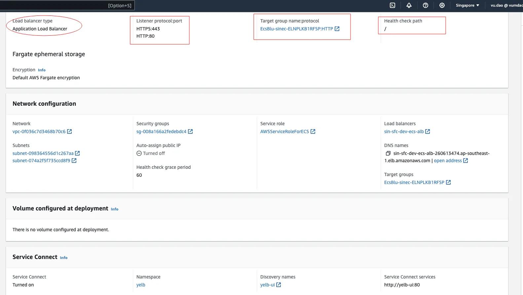This screenshot has height=295, width=523.
Task: Select health check grace period value 60
Action: coord(139,175)
